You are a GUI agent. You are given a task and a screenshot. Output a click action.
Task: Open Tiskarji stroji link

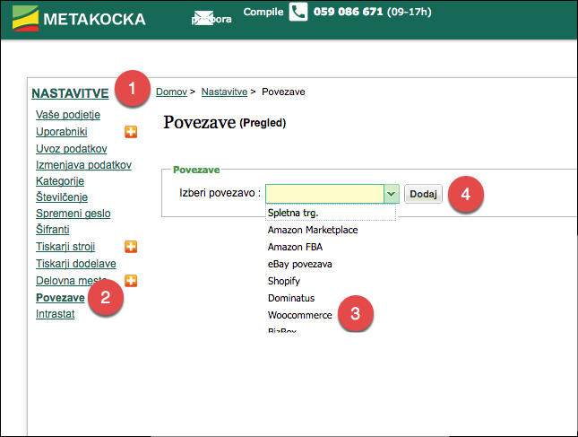[65, 247]
